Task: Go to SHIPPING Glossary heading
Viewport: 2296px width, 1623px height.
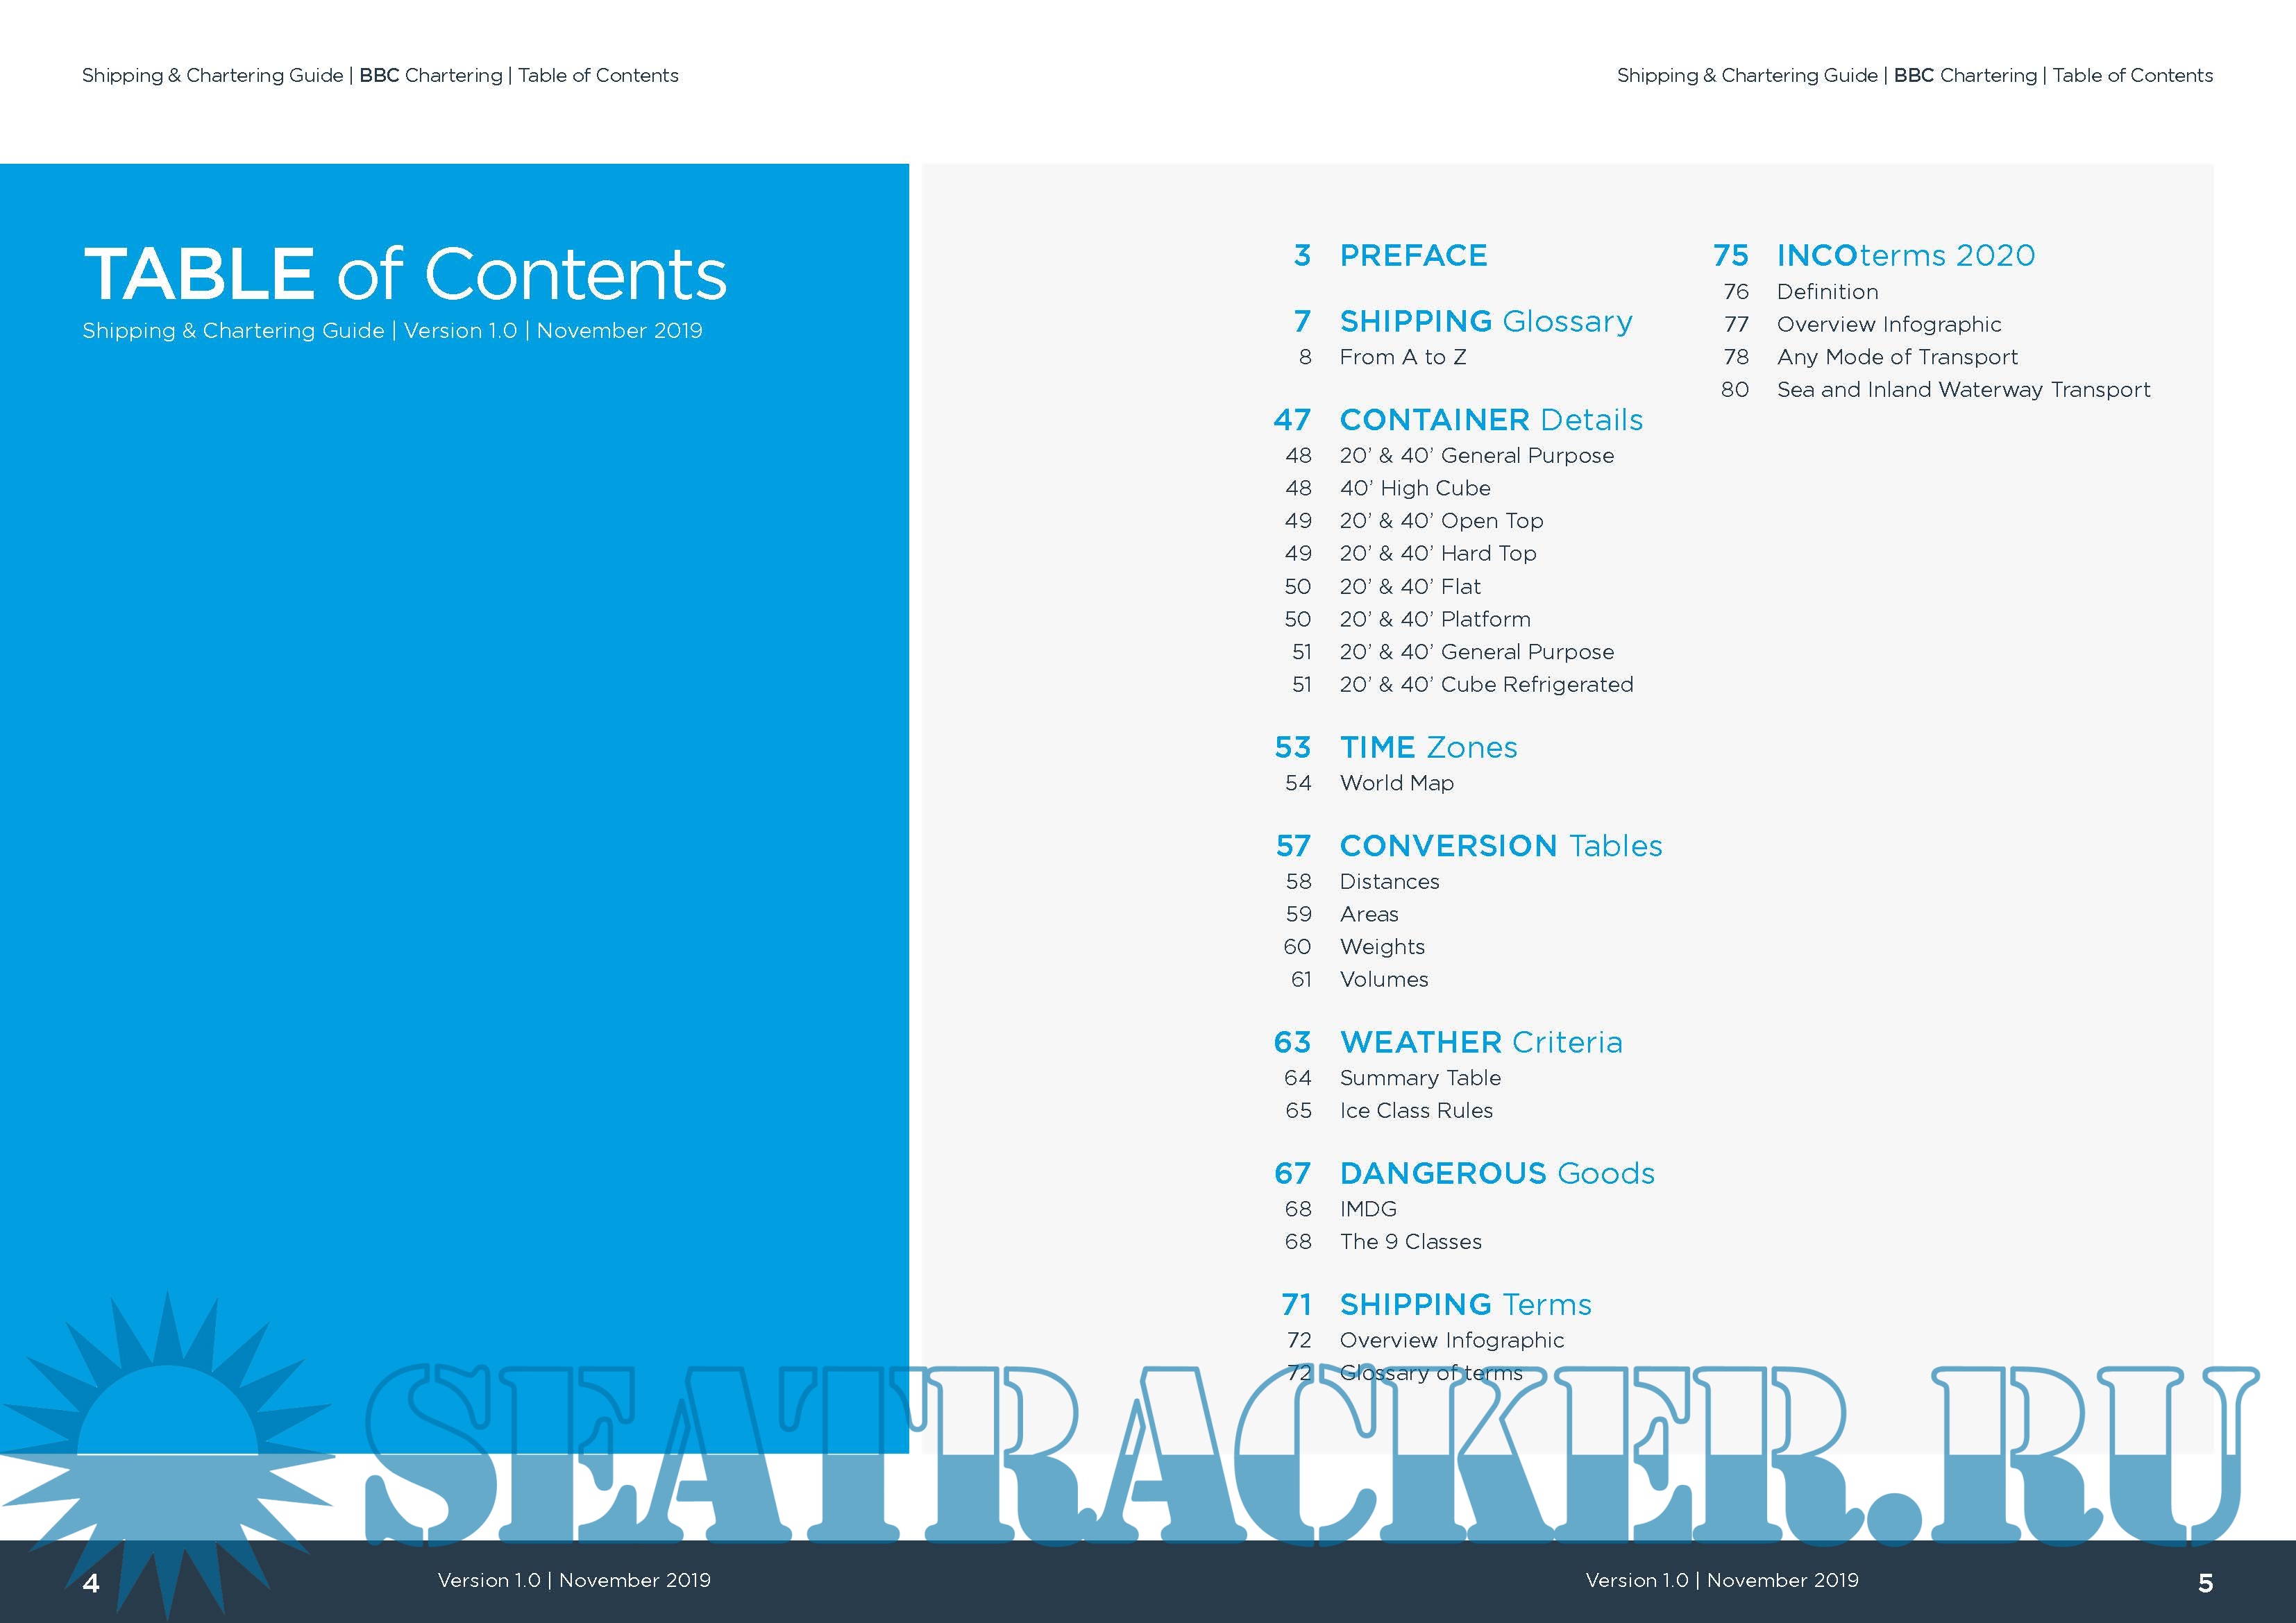Action: 1485,322
